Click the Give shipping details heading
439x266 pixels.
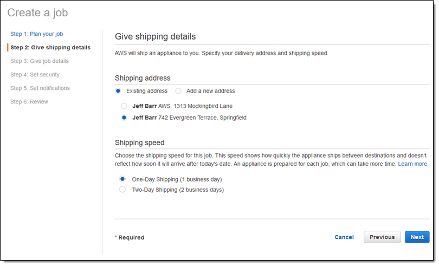tap(155, 37)
